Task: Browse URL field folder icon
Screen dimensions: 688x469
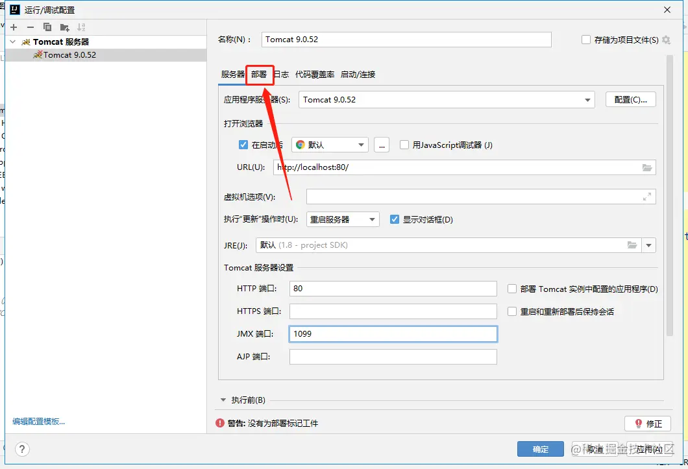Action: [647, 167]
